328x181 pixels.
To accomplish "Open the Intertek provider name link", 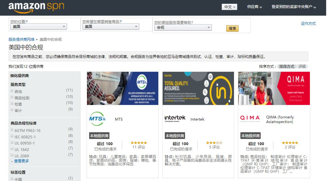I will pyautogui.click(x=197, y=119).
